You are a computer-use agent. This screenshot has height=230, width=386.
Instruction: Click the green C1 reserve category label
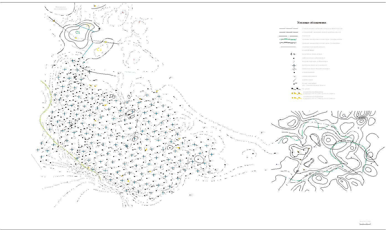pyautogui.click(x=78, y=32)
